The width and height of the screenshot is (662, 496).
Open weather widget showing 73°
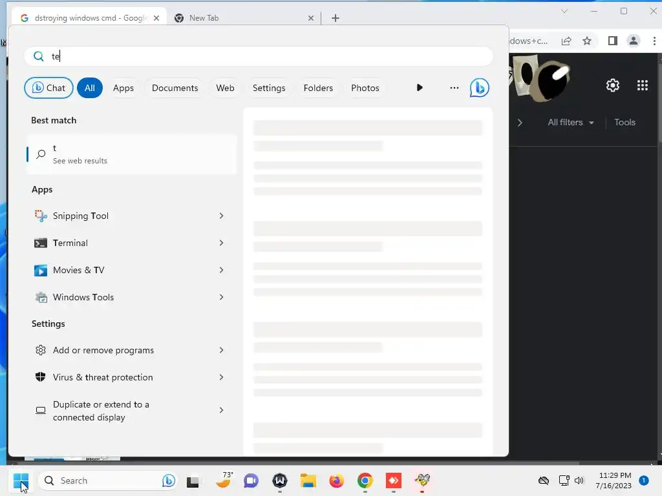(x=224, y=480)
